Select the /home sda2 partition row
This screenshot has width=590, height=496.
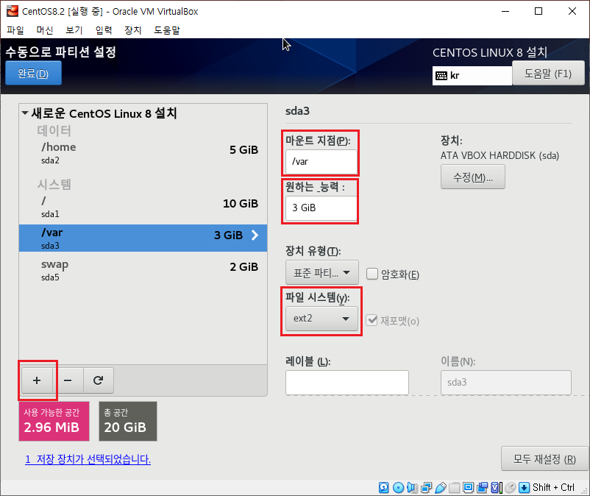point(143,153)
